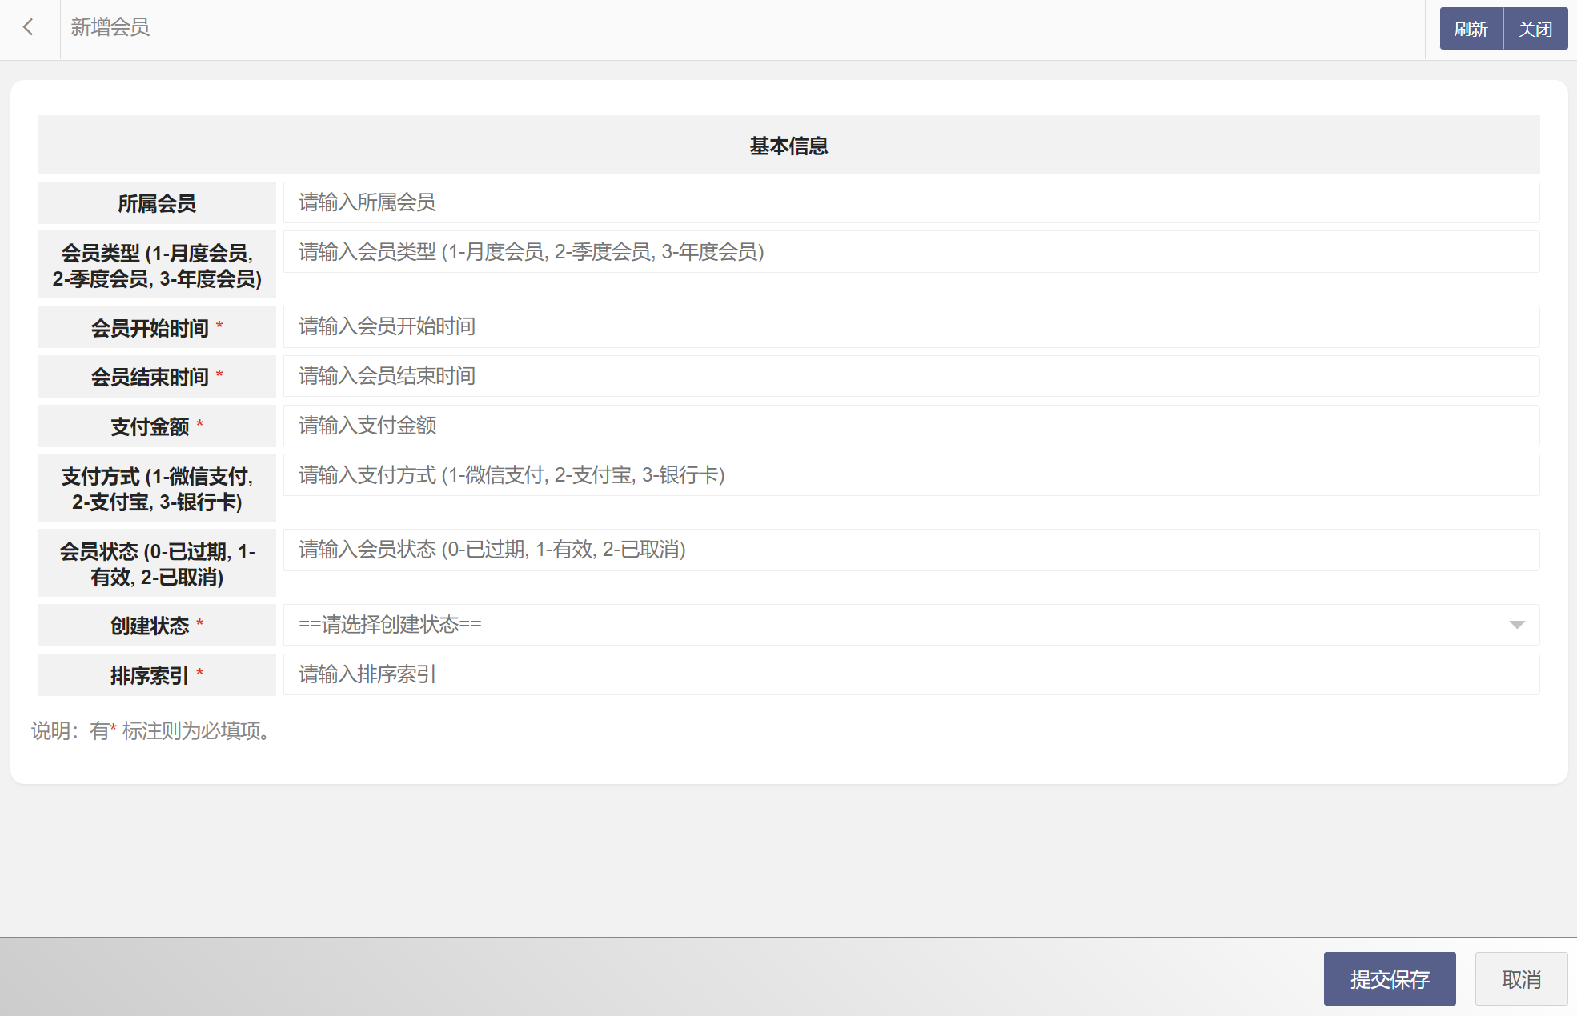
Task: Click the 支付金额 field label
Action: point(150,426)
